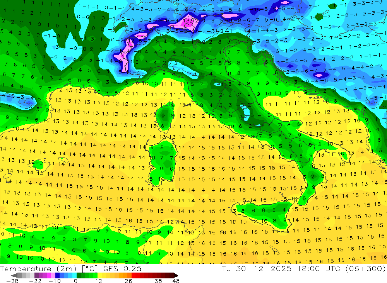
Task: Pick the dark blue legend segment above -10
Action: tap(57, 276)
